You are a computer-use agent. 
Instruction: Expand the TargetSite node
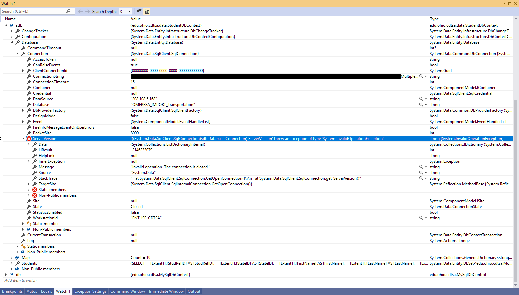click(29, 184)
